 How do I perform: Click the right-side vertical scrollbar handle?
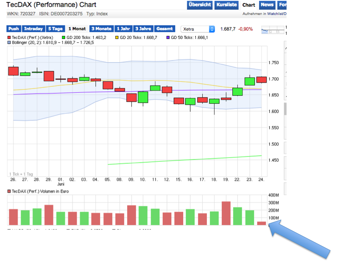pyautogui.click(x=285, y=109)
